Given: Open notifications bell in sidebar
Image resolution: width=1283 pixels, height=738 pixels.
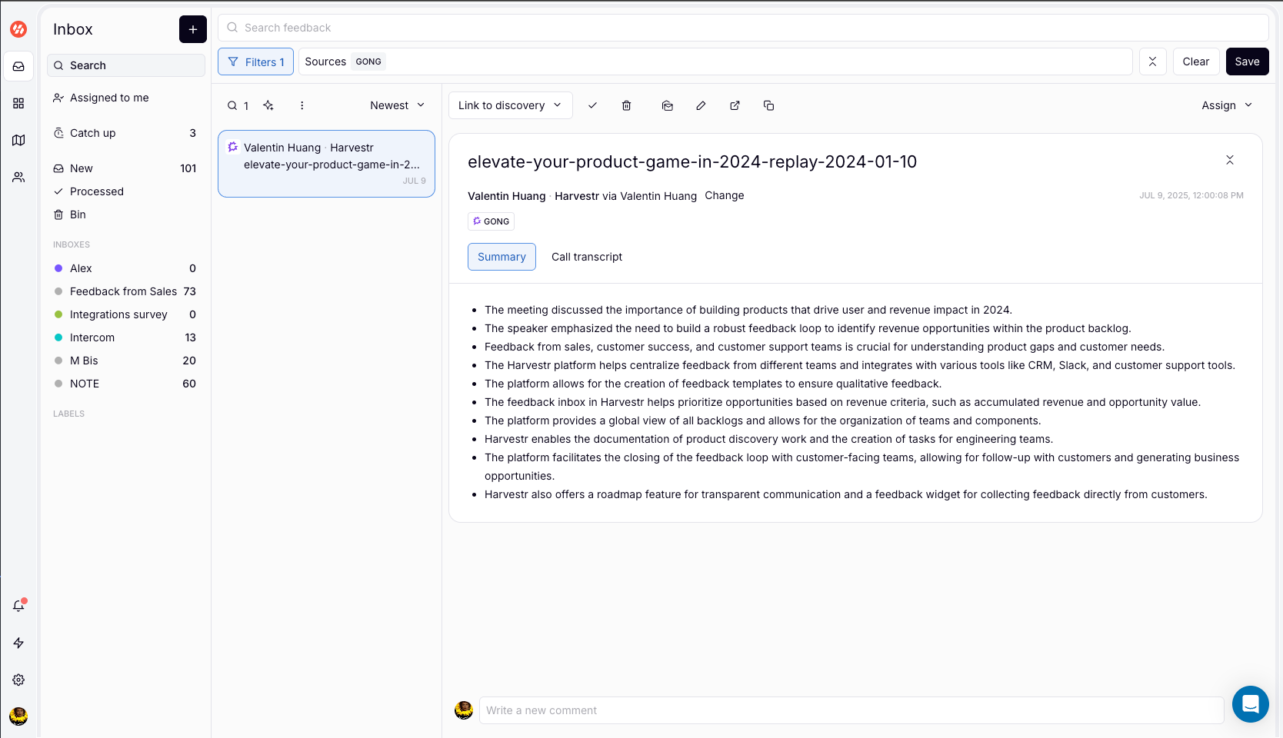Looking at the screenshot, I should tap(18, 606).
